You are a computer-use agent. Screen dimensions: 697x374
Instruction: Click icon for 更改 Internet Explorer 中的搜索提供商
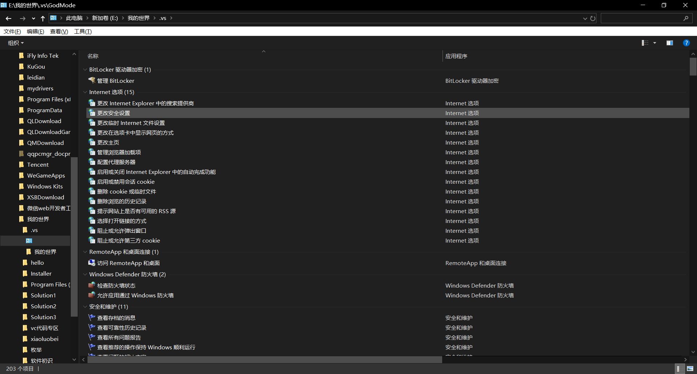(x=92, y=103)
